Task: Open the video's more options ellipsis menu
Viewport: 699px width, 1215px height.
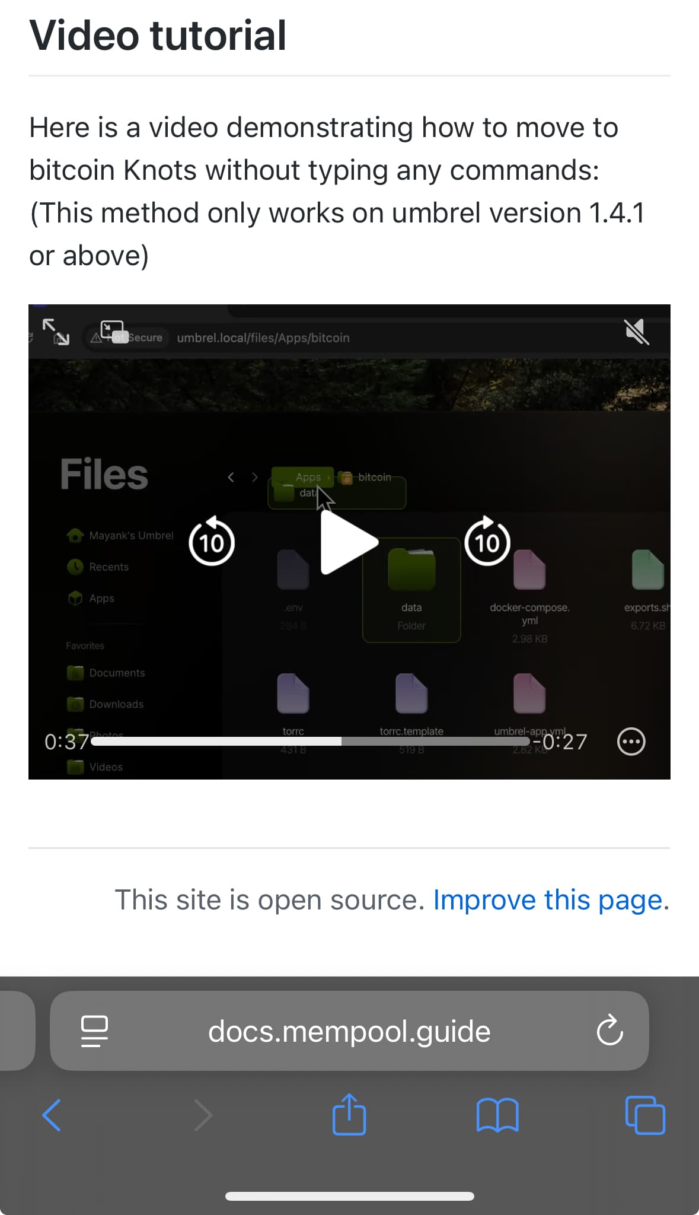Action: 631,742
